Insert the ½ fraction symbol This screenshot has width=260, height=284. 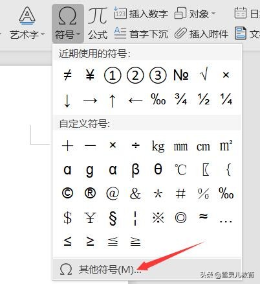(x=203, y=99)
